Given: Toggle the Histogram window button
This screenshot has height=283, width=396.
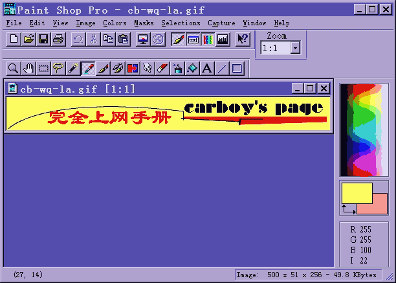Looking at the screenshot, I should click(223, 39).
